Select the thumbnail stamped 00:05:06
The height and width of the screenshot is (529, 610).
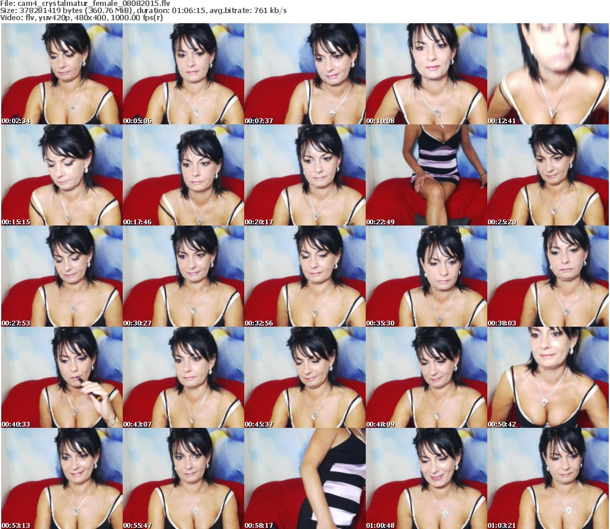[x=183, y=74]
